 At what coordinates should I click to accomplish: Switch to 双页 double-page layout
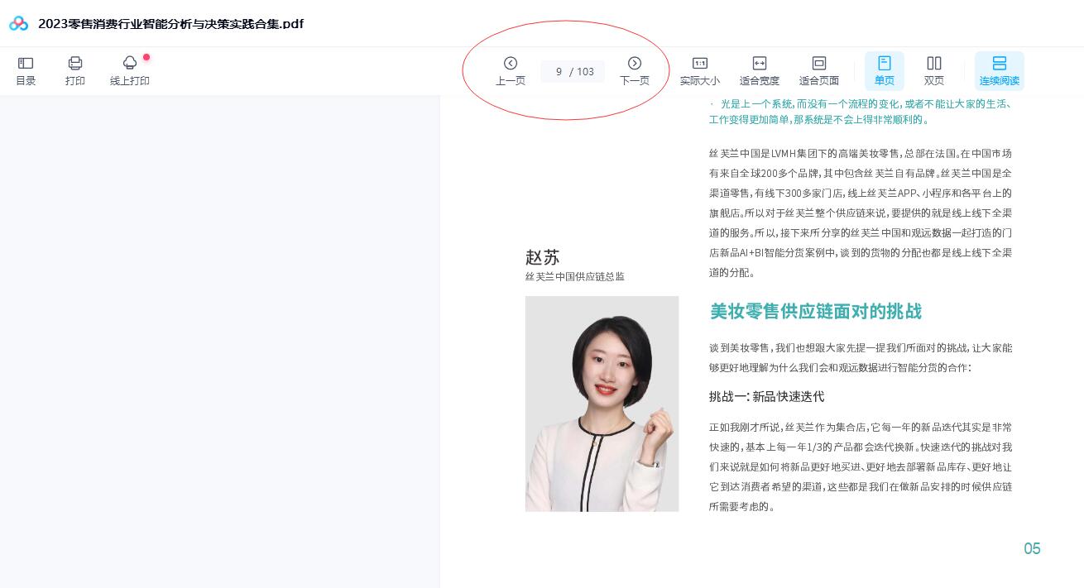934,70
